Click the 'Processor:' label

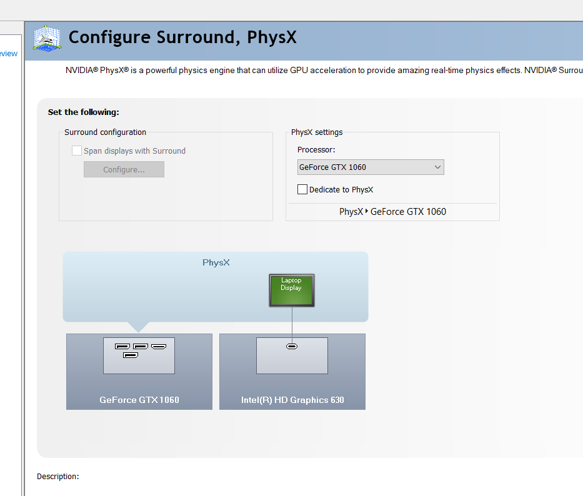[x=316, y=150]
